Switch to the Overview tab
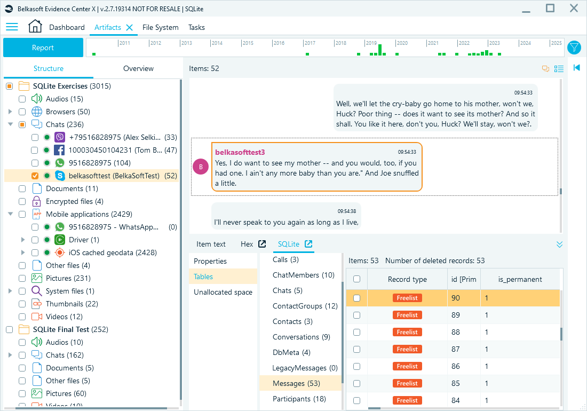The width and height of the screenshot is (587, 411). 138,68
